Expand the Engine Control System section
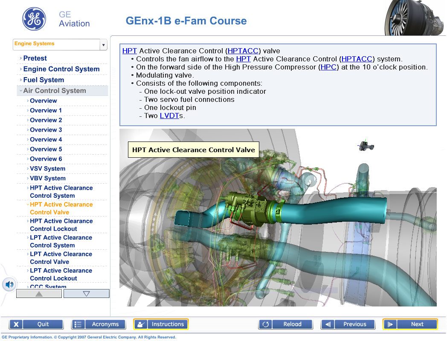The height and width of the screenshot is (341, 447). click(x=61, y=69)
